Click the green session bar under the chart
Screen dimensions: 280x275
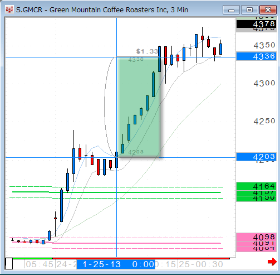(32, 258)
